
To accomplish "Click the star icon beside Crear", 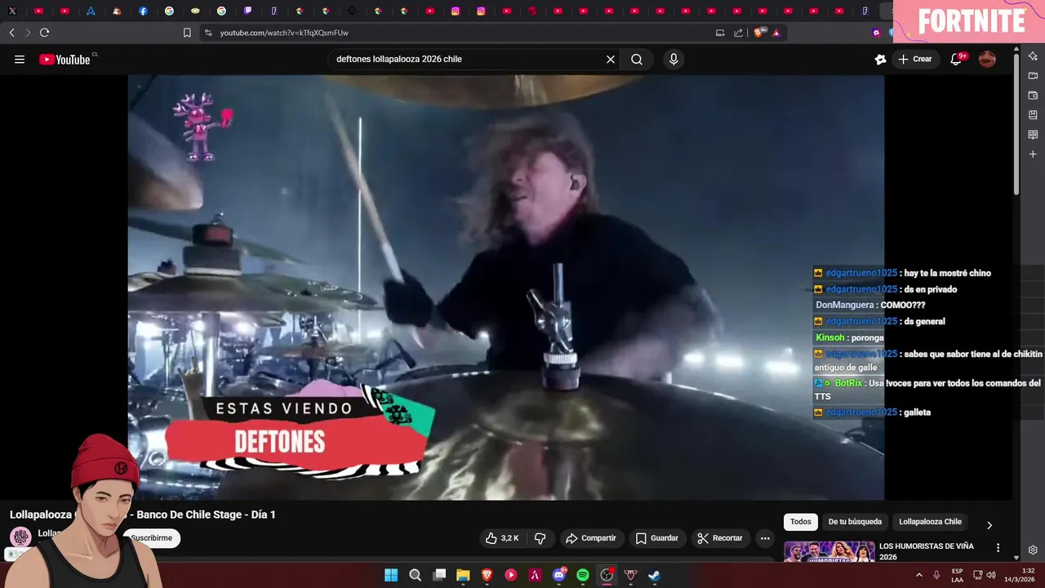I will (x=880, y=59).
